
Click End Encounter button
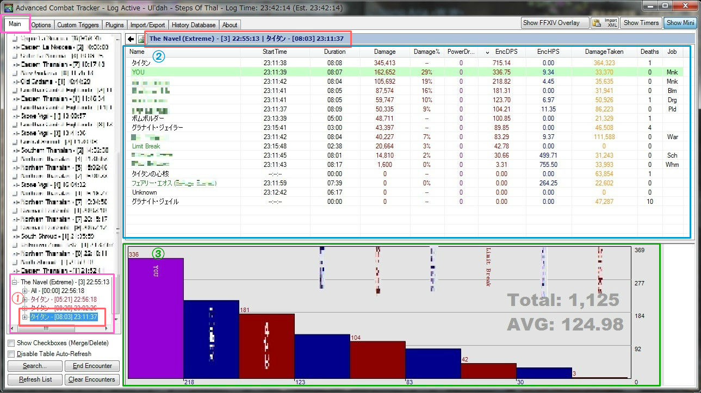pos(92,366)
